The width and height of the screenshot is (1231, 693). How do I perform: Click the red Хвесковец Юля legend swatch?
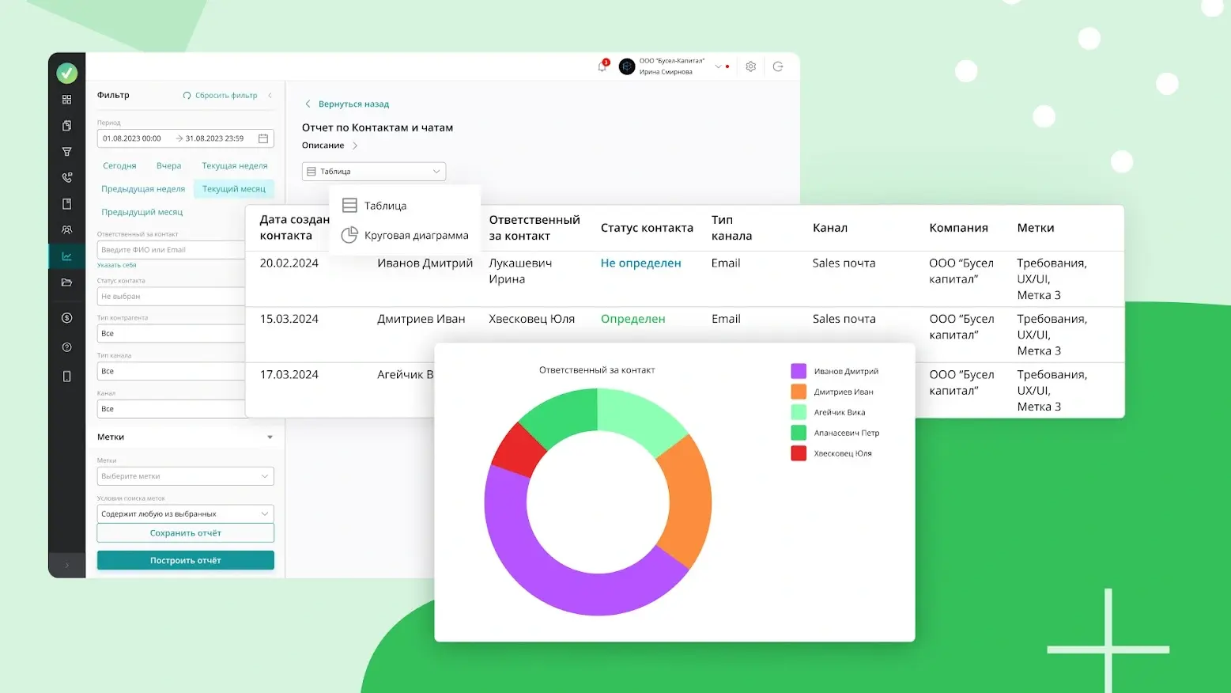point(799,453)
